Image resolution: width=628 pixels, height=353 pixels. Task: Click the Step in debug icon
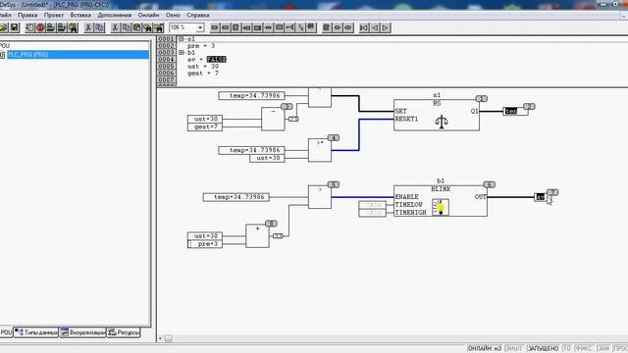[x=62, y=27]
